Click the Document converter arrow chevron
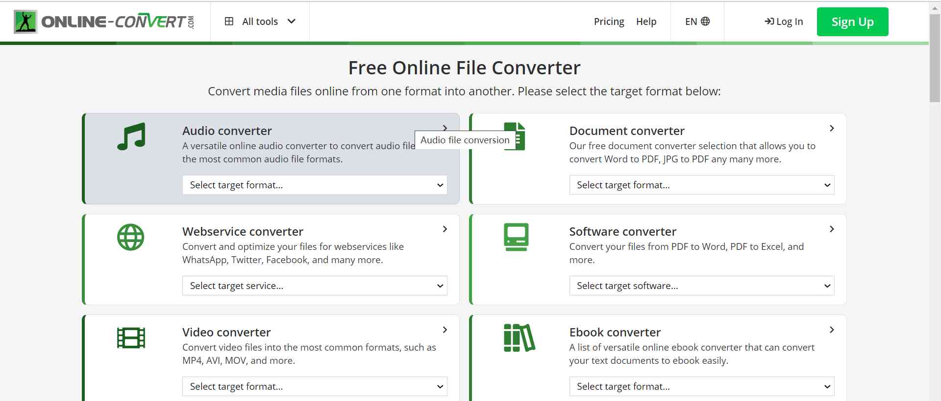 click(x=832, y=129)
